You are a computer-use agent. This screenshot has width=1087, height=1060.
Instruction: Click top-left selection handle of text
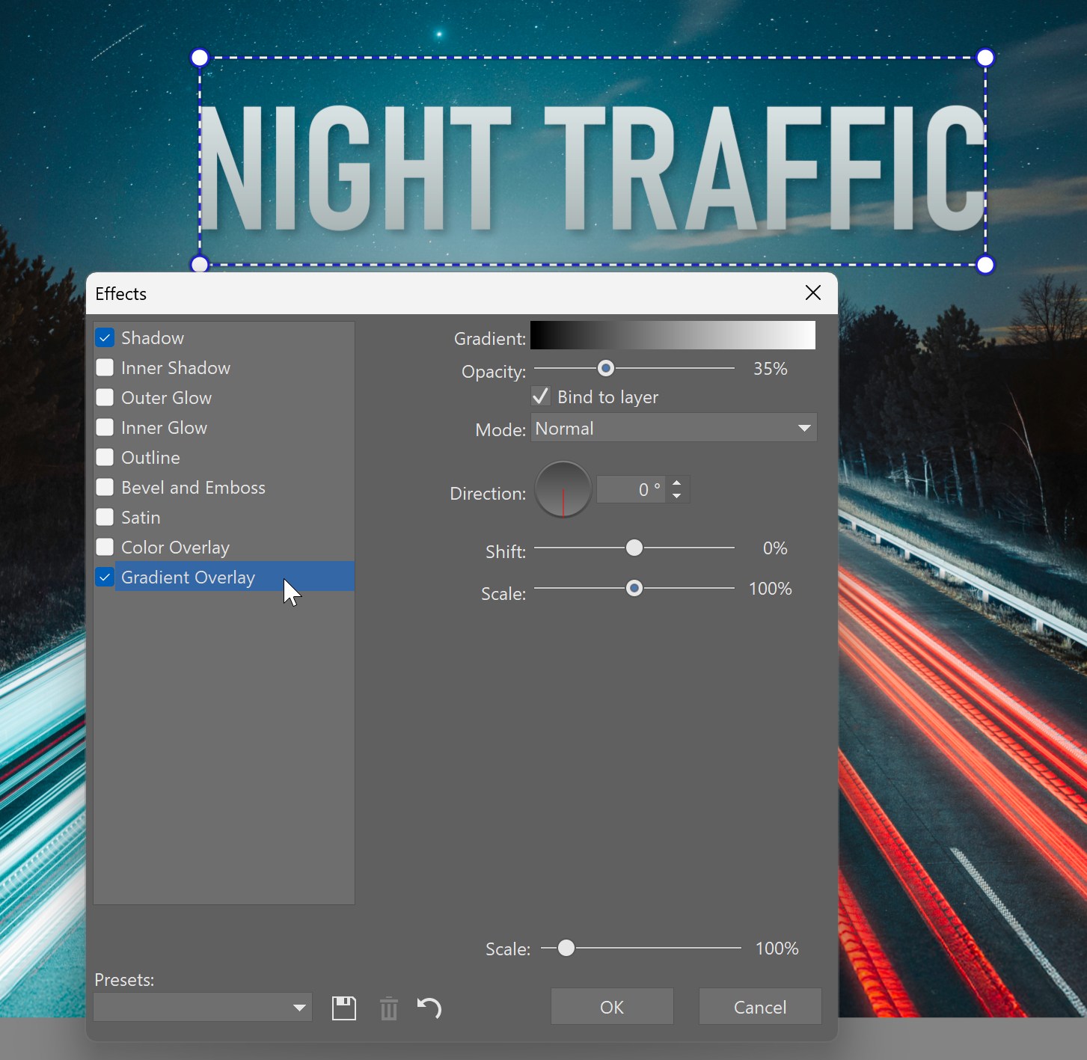(x=200, y=58)
